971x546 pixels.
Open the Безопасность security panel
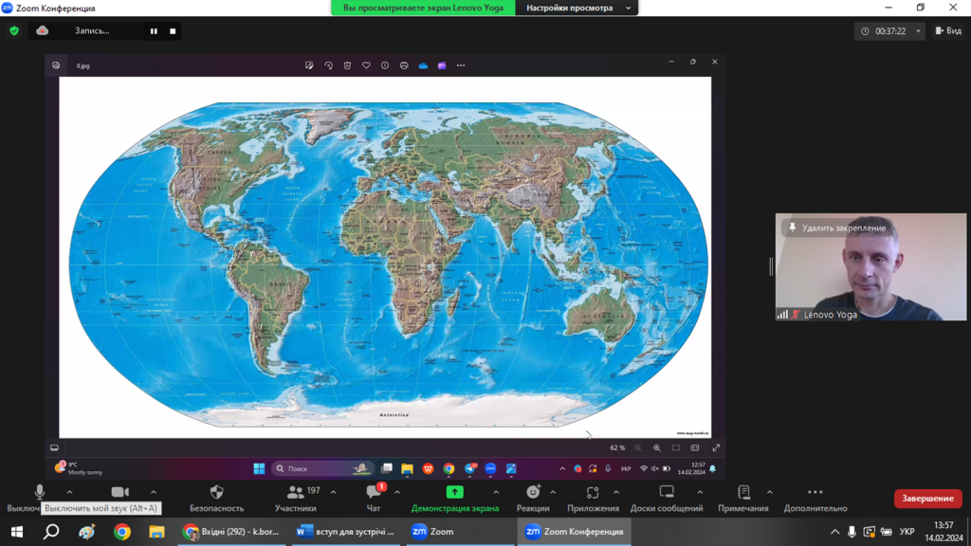pyautogui.click(x=216, y=499)
